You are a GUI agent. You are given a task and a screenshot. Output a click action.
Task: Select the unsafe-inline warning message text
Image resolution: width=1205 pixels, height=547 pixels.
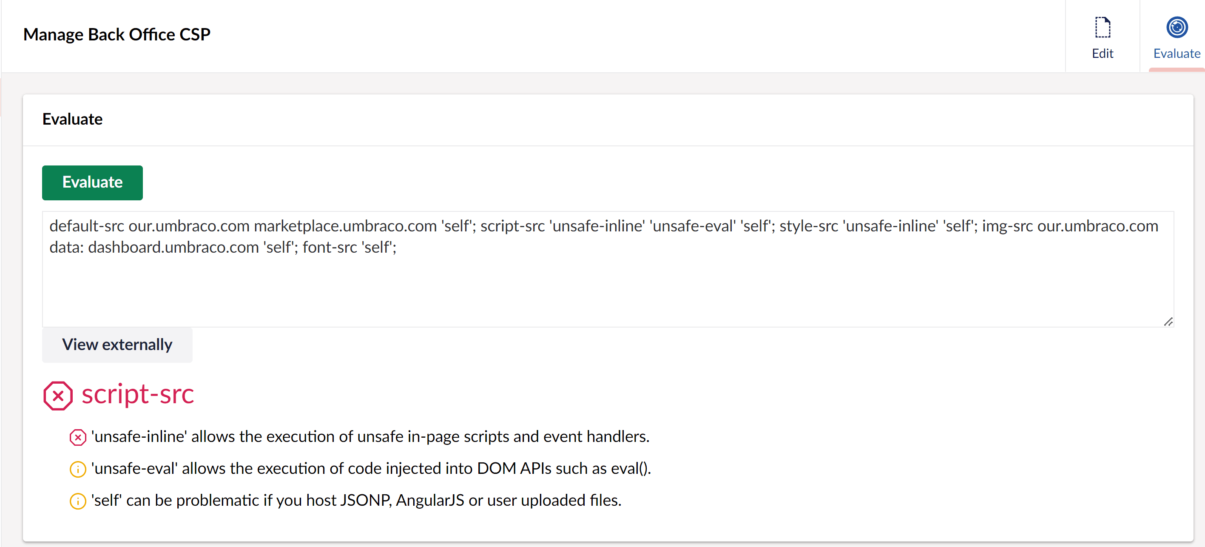(x=370, y=436)
